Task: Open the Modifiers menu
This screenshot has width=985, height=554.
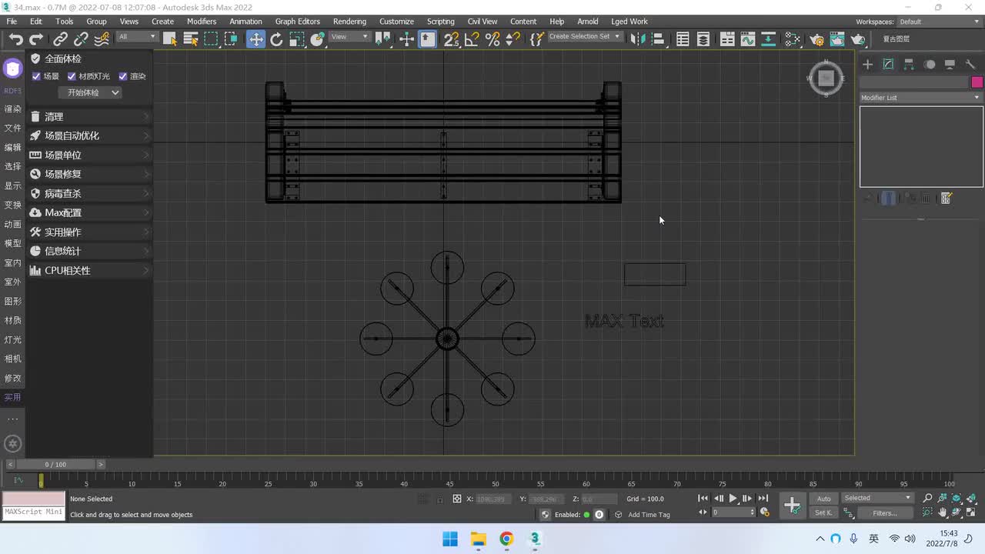Action: pos(202,22)
